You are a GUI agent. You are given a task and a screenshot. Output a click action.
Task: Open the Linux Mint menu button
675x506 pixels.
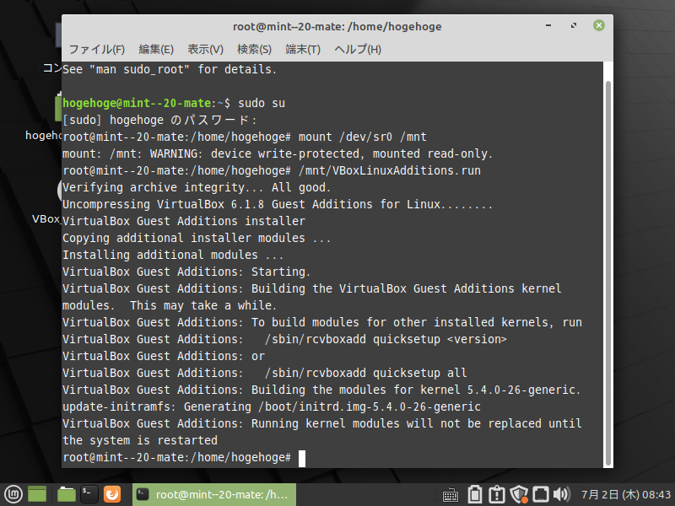(13, 494)
